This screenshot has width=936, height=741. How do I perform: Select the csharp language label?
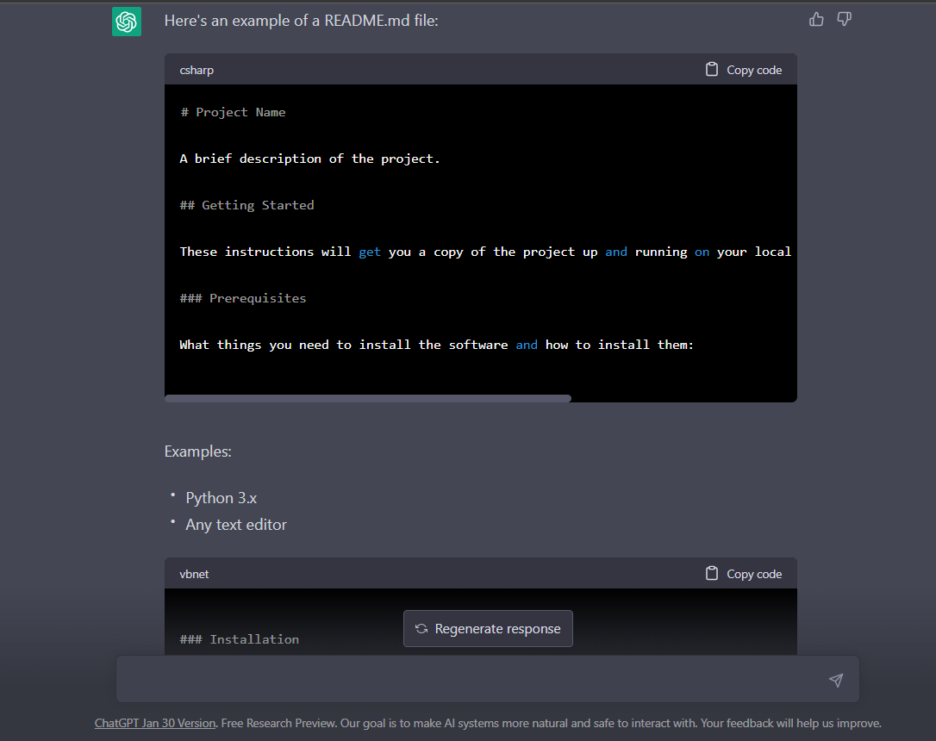tap(196, 70)
